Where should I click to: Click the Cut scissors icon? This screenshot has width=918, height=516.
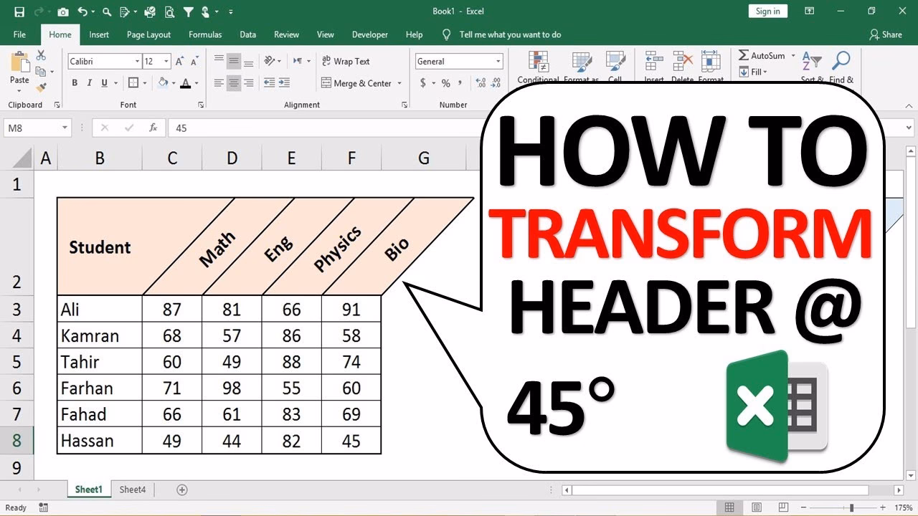(41, 55)
